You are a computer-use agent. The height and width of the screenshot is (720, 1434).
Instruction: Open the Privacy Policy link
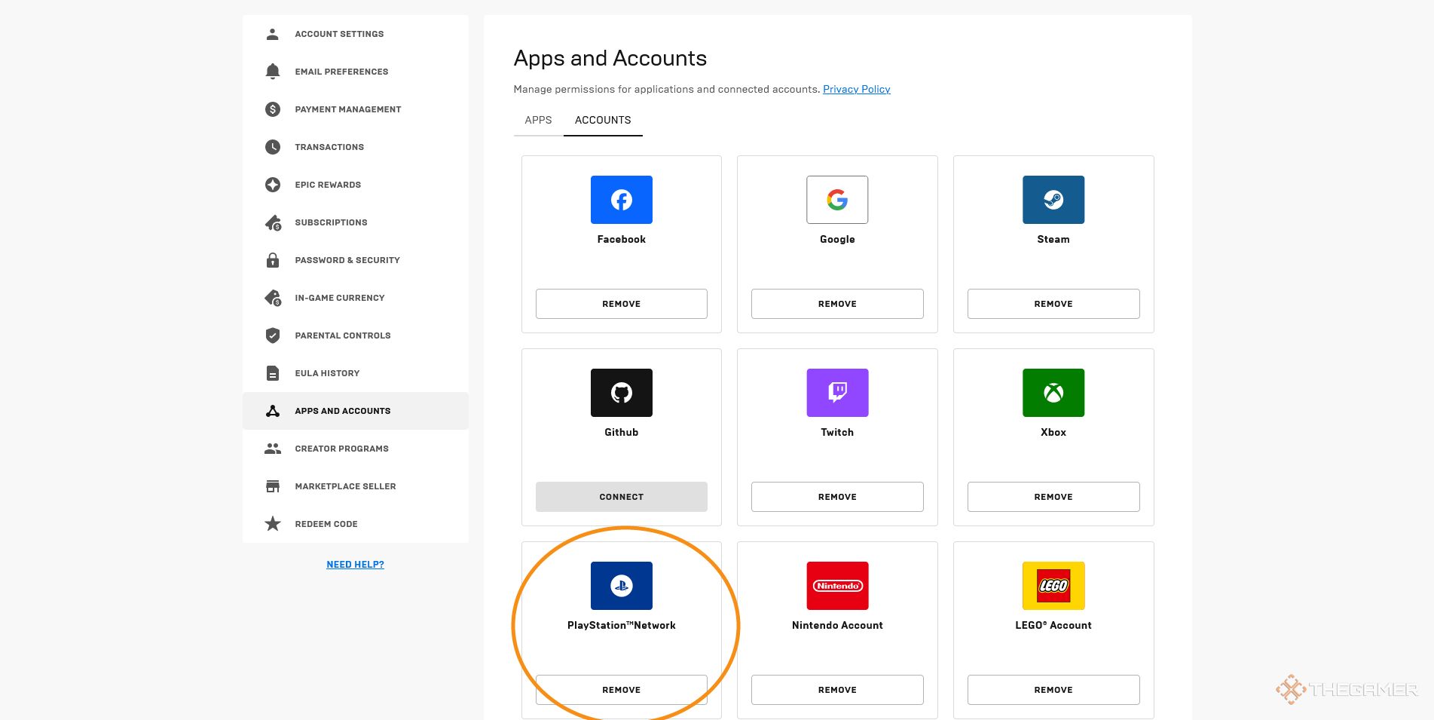(x=857, y=89)
